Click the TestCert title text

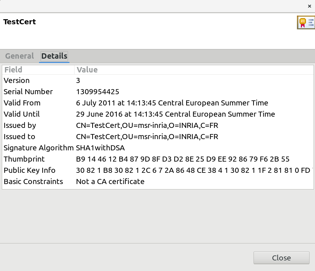tap(19, 22)
